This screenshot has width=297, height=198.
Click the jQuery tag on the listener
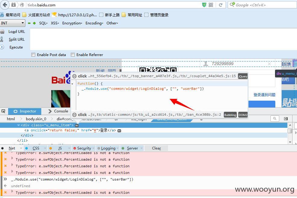tap(243, 76)
